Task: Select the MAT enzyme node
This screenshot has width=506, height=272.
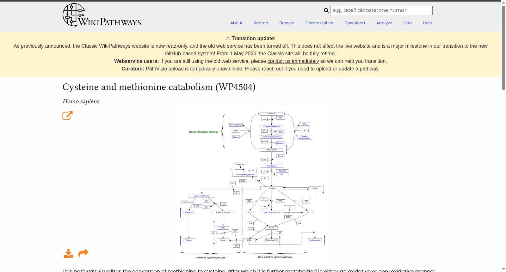Action: 264,119
